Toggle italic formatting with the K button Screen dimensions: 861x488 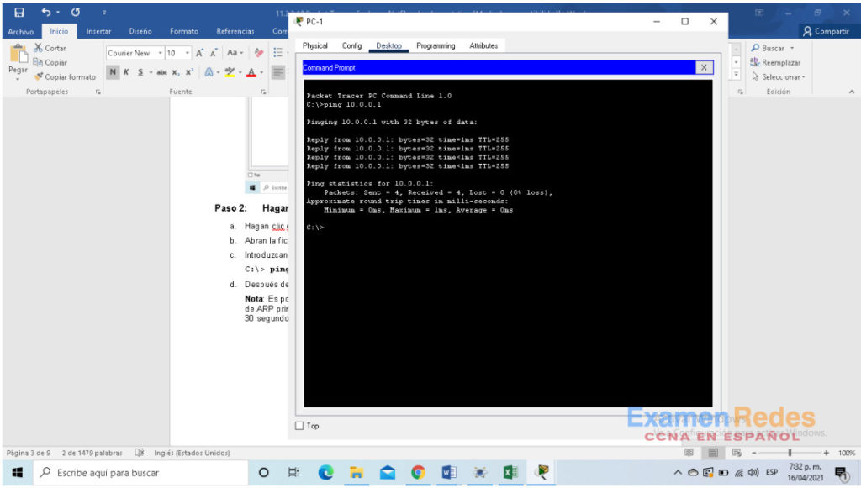pyautogui.click(x=126, y=72)
